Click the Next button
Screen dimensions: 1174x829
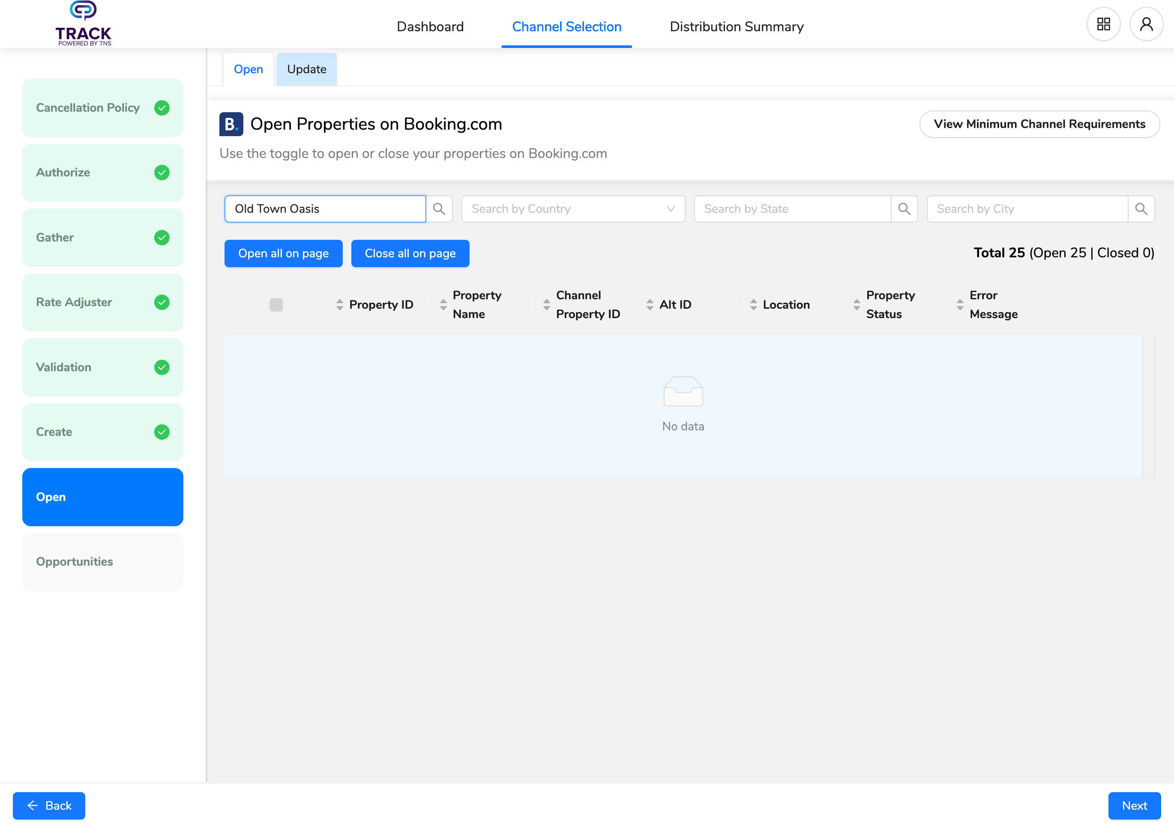pos(1134,805)
